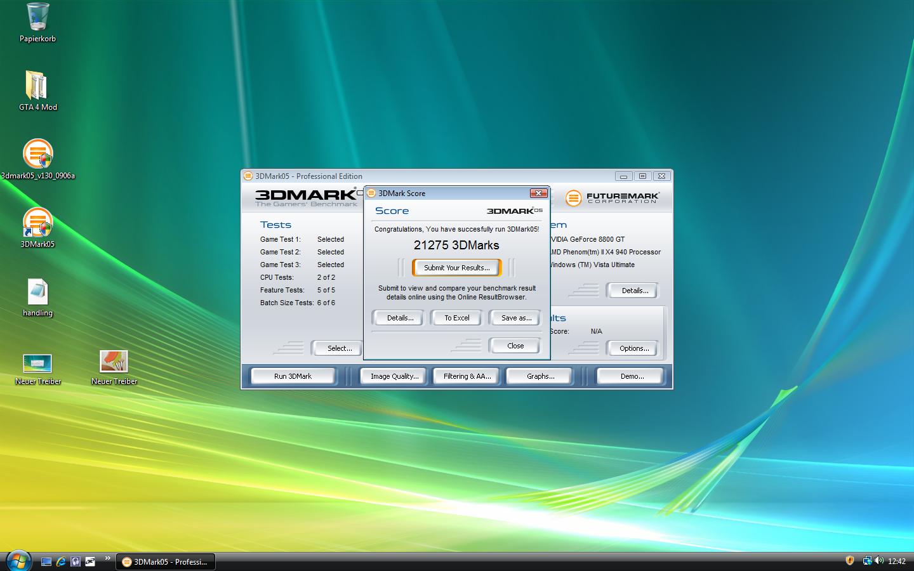Click the 21275 3DMarks score text
Image resolution: width=914 pixels, height=571 pixels.
[x=456, y=245]
